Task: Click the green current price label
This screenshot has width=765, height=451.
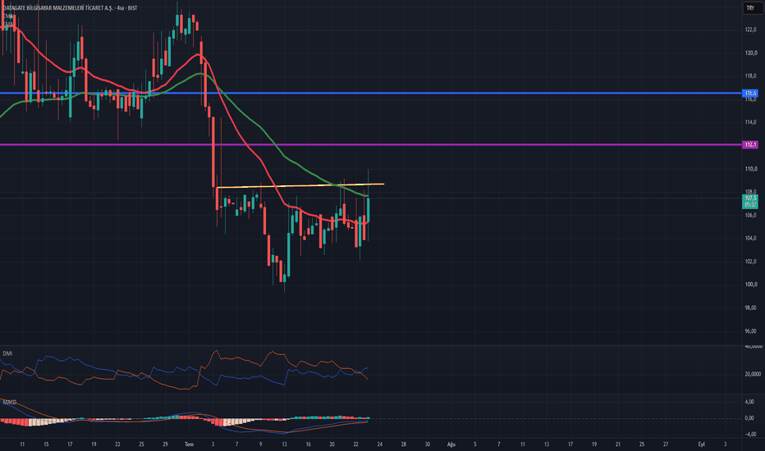Action: point(750,202)
